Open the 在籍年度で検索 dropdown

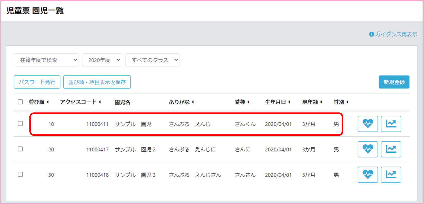click(x=46, y=60)
